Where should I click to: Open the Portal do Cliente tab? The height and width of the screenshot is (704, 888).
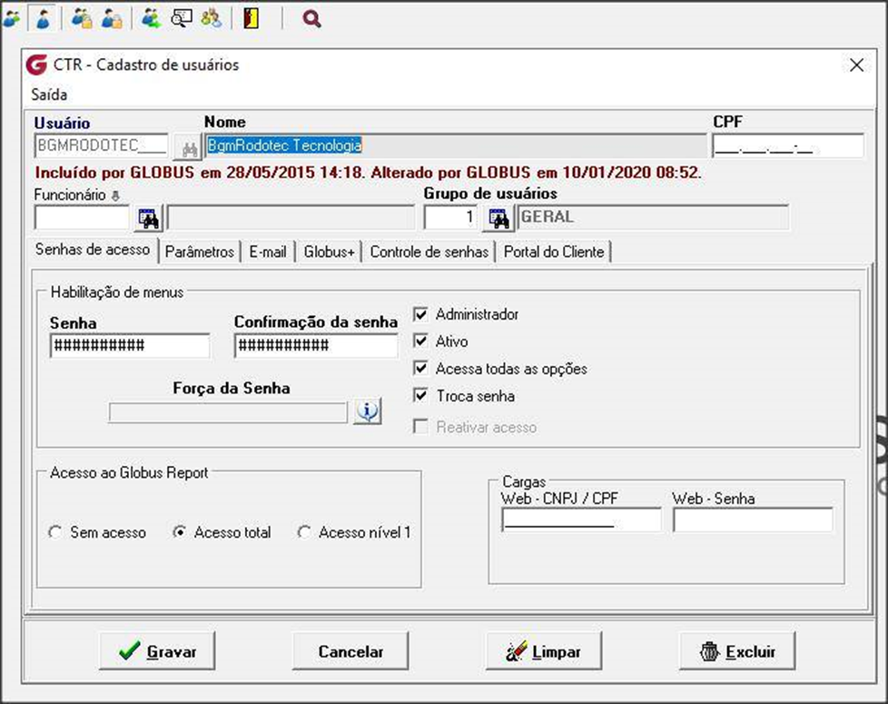point(554,252)
